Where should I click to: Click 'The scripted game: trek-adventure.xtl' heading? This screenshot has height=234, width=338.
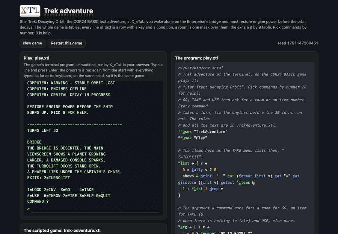pos(62,230)
